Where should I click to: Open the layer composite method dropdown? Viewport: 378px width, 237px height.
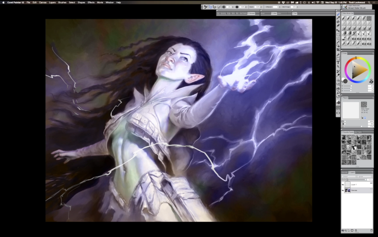point(349,176)
